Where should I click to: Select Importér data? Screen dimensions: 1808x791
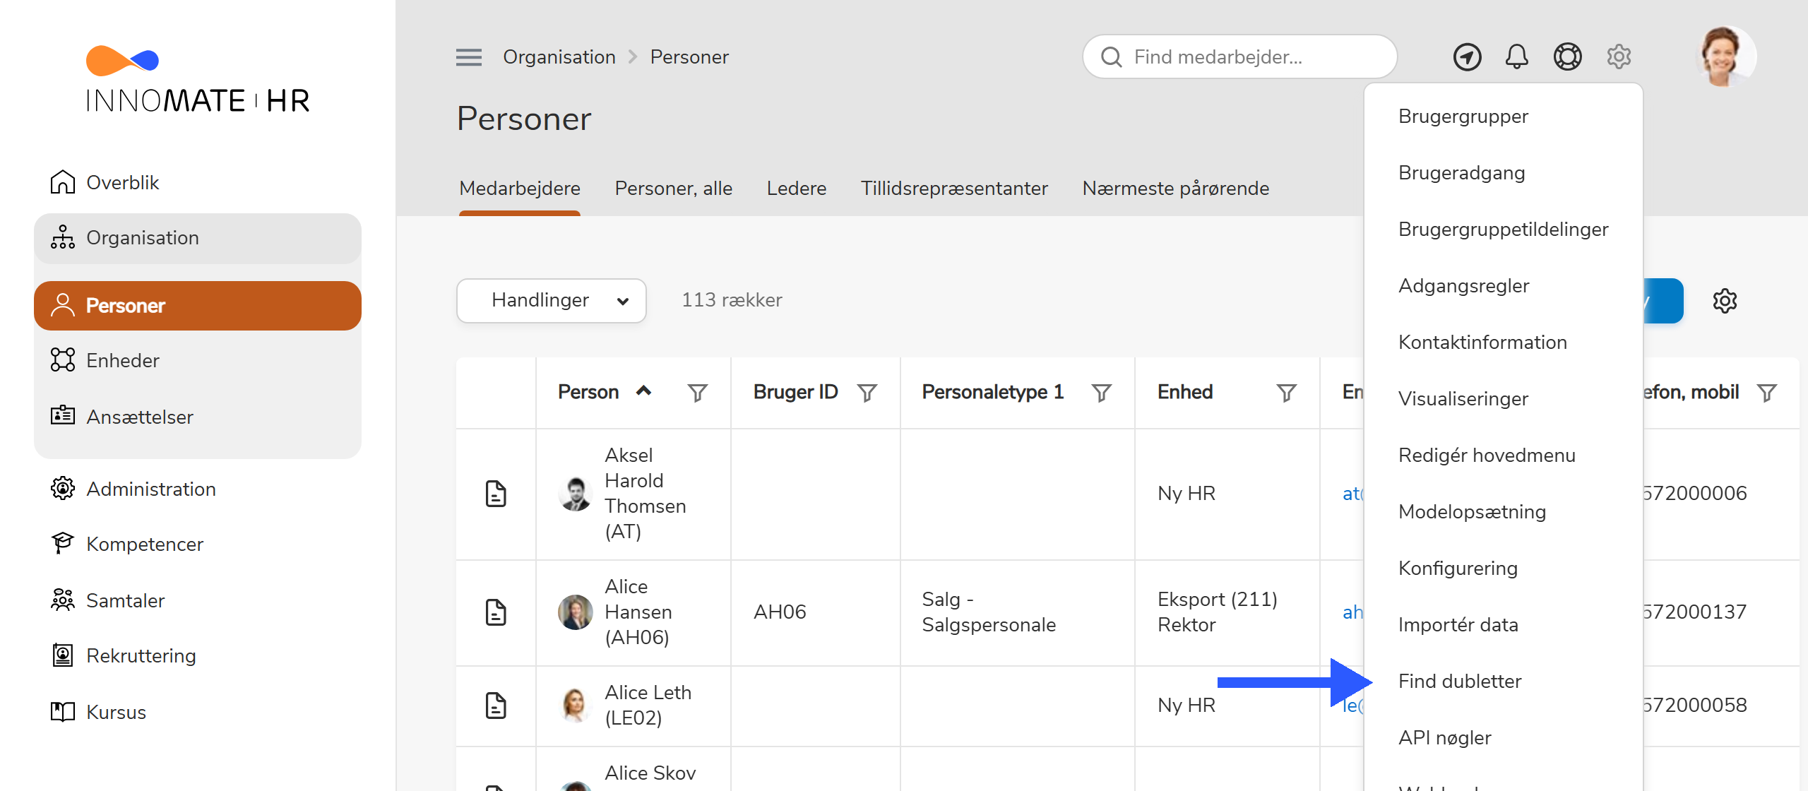tap(1458, 625)
